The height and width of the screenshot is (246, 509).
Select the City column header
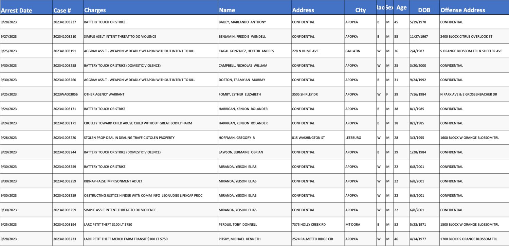click(x=360, y=7)
